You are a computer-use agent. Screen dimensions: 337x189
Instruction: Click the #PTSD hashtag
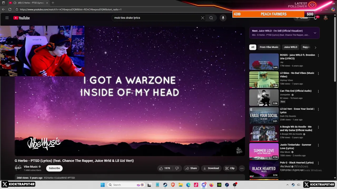tap(71, 178)
